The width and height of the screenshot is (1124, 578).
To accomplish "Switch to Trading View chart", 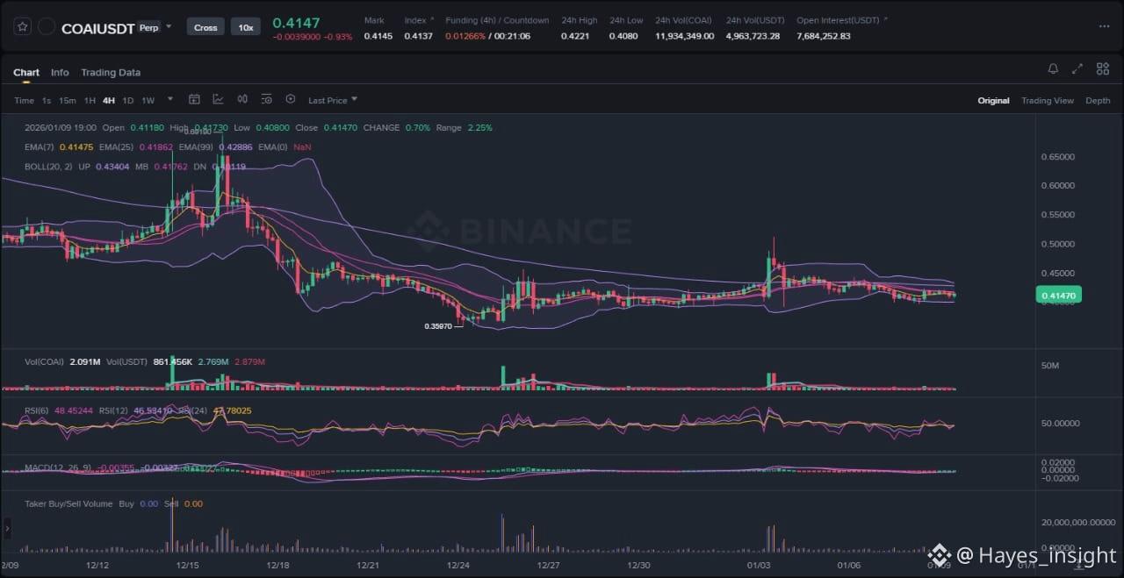I will click(x=1047, y=101).
